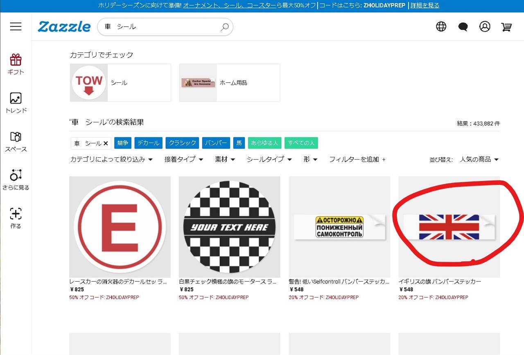Open the hamburger menu
This screenshot has width=524, height=355.
[16, 27]
